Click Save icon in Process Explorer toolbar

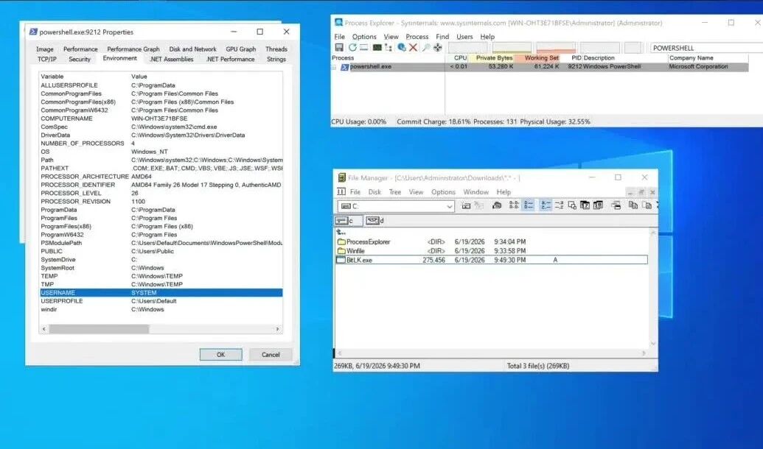pyautogui.click(x=339, y=47)
